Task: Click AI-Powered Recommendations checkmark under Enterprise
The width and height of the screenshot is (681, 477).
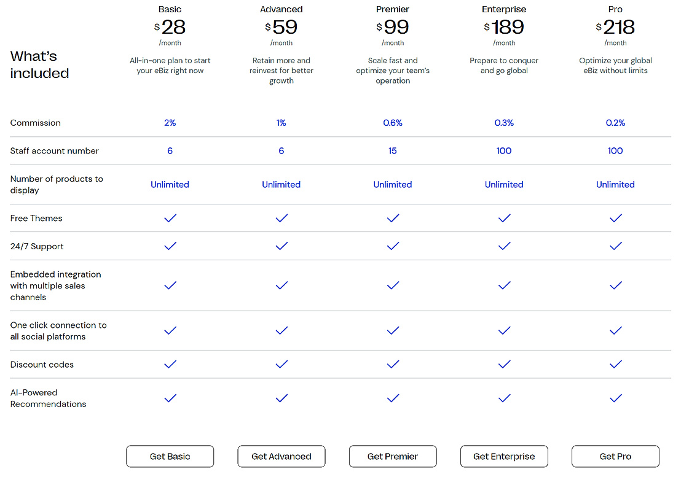Action: point(504,398)
